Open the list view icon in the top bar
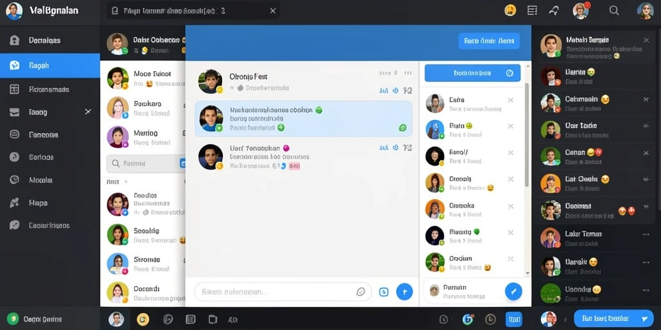 533,10
